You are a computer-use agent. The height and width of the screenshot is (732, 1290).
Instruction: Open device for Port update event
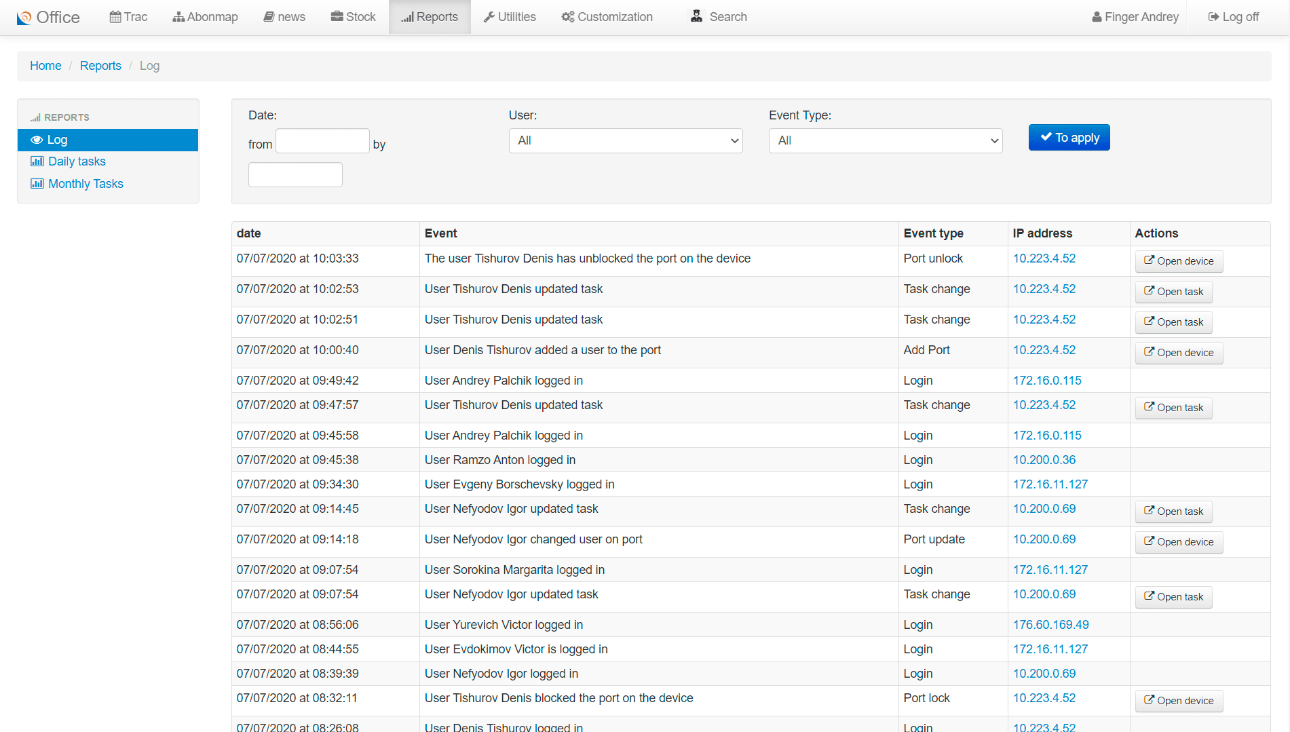[x=1179, y=542]
